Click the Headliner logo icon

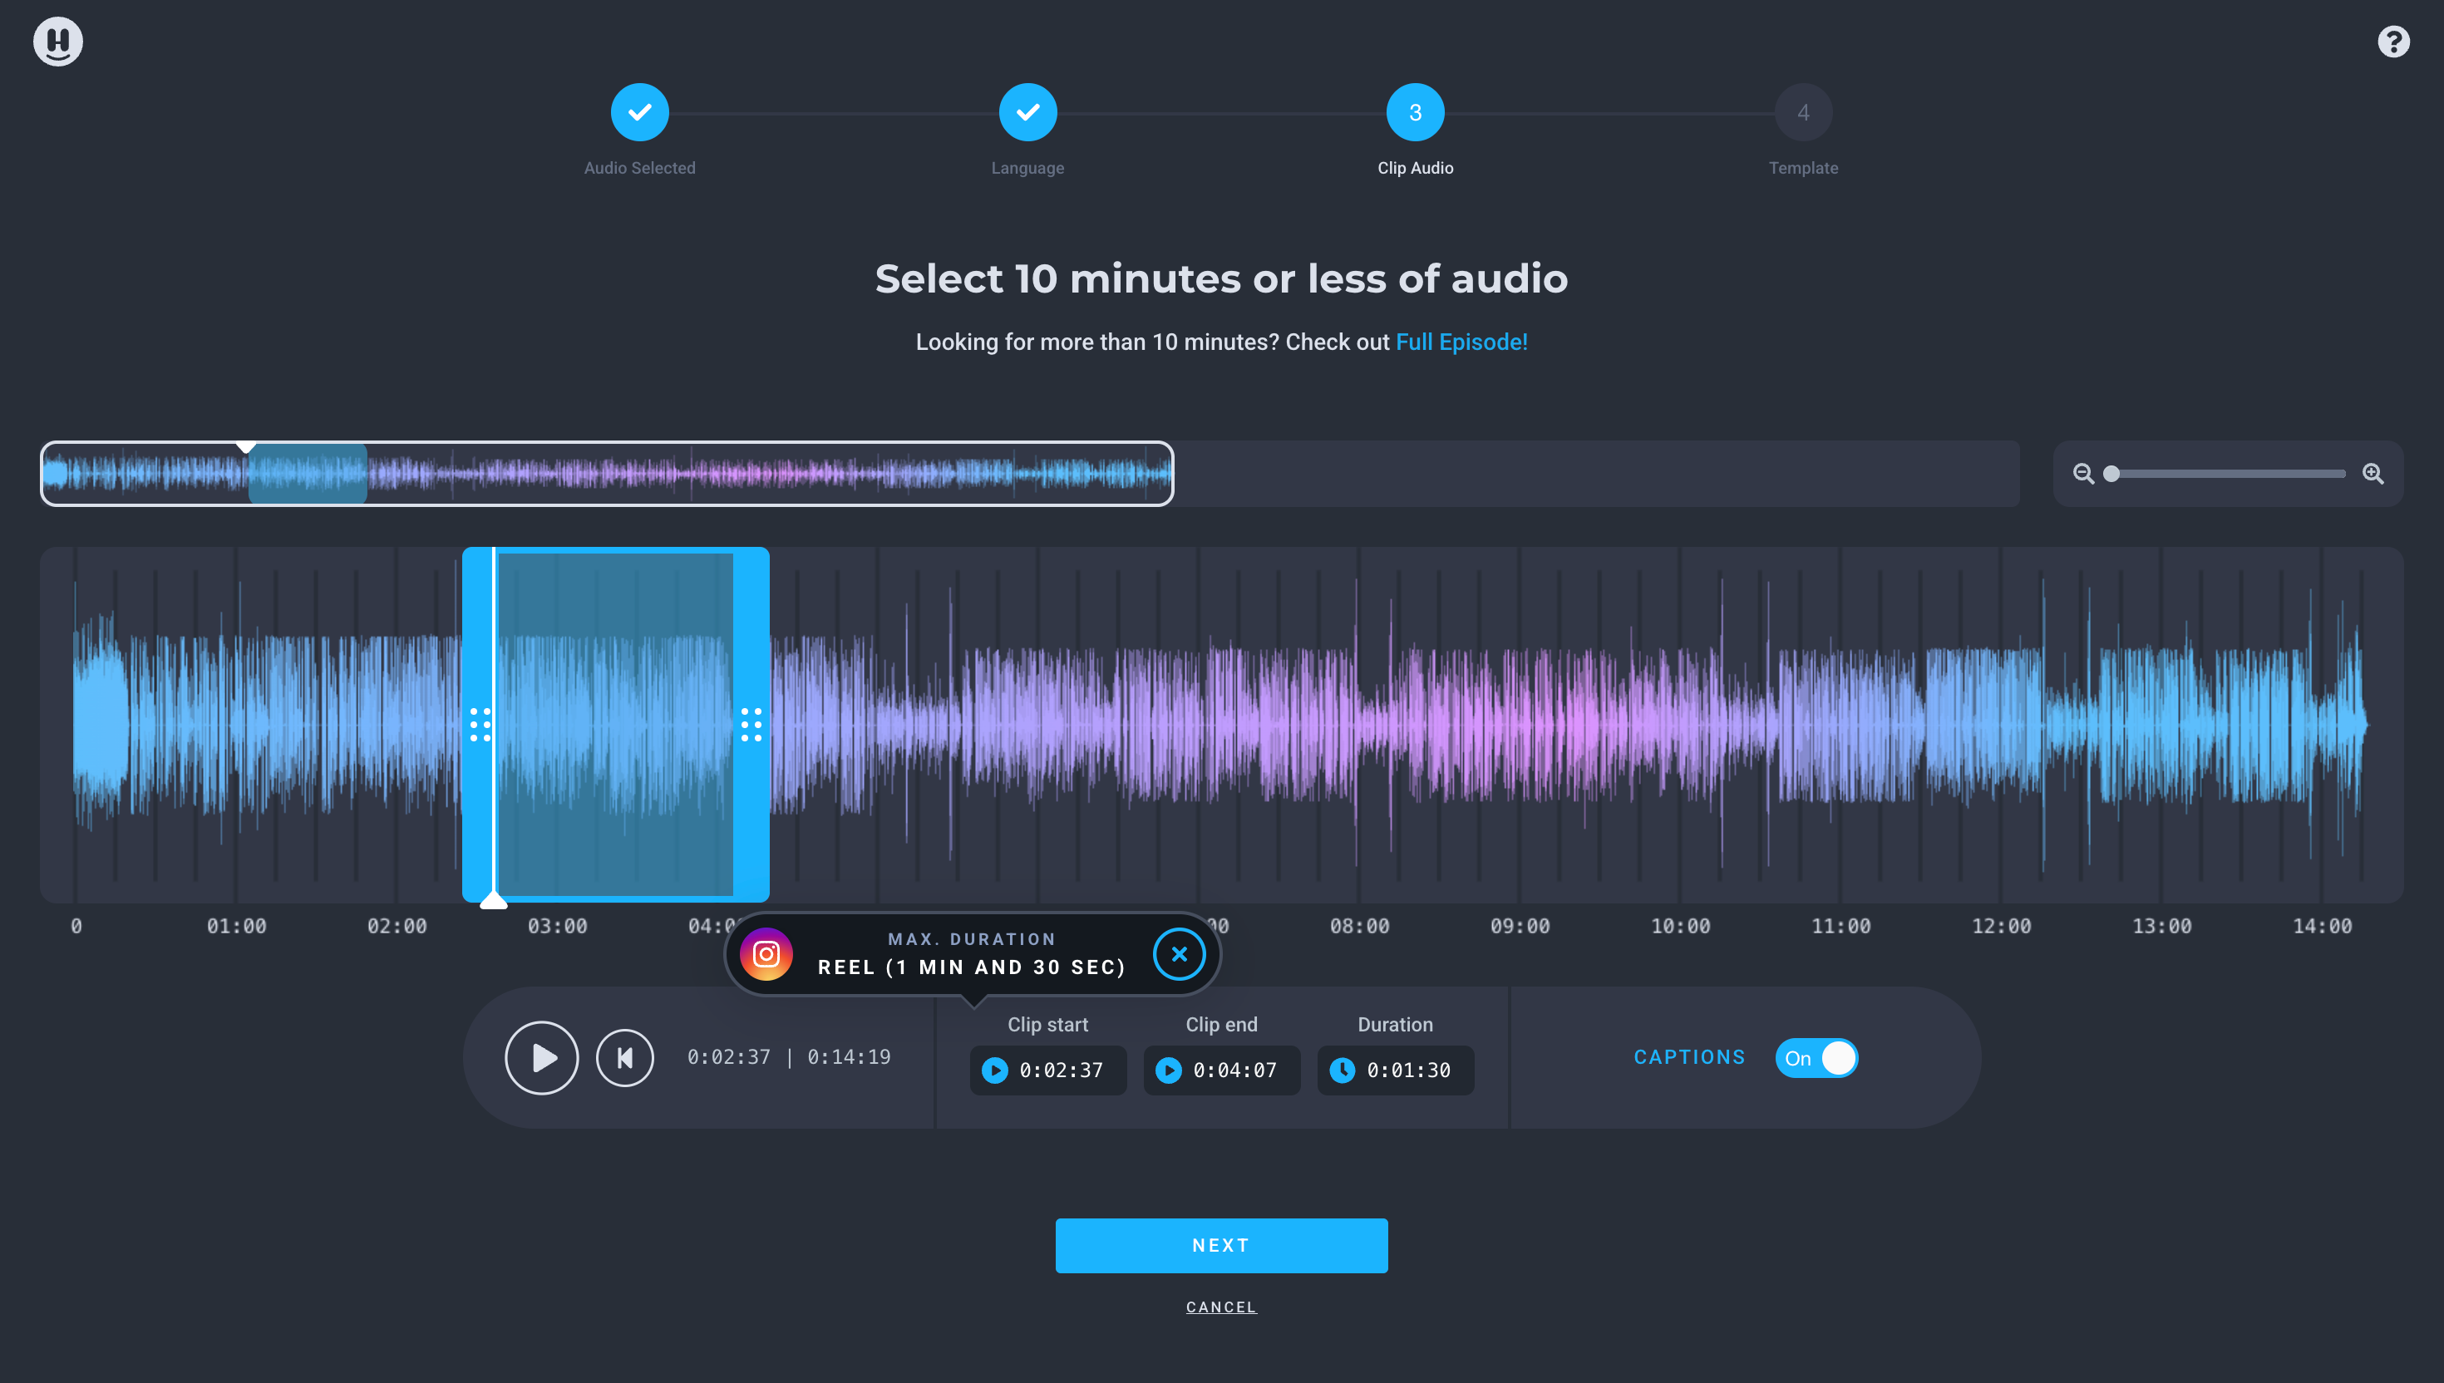point(58,42)
